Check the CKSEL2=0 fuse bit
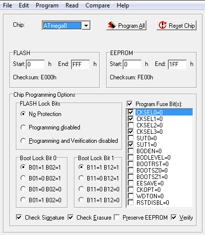Screen dimensions: 205x235 pos(131,125)
